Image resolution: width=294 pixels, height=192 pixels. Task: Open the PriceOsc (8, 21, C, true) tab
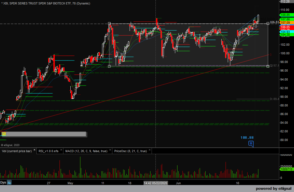coord(130,151)
